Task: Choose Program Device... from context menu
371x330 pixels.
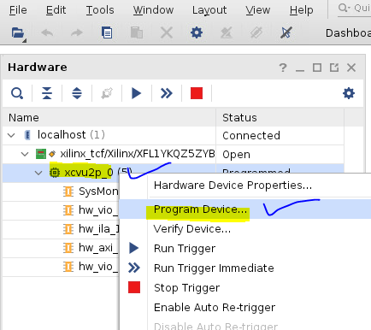Action: click(x=245, y=209)
